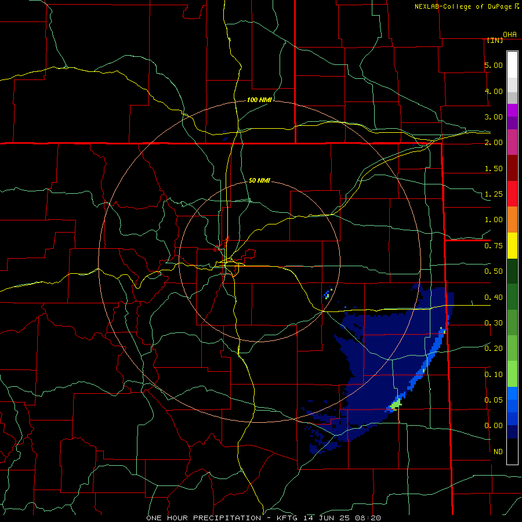Click the 4.00 scale value

pos(494,91)
